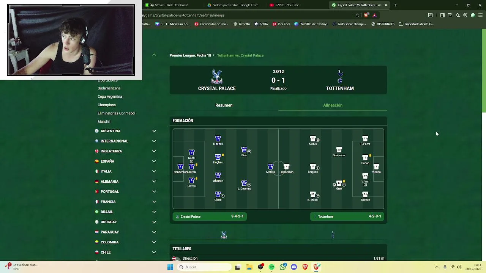The height and width of the screenshot is (273, 486).
Task: Toggle the browser sidebar panel icon
Action: tap(442, 15)
